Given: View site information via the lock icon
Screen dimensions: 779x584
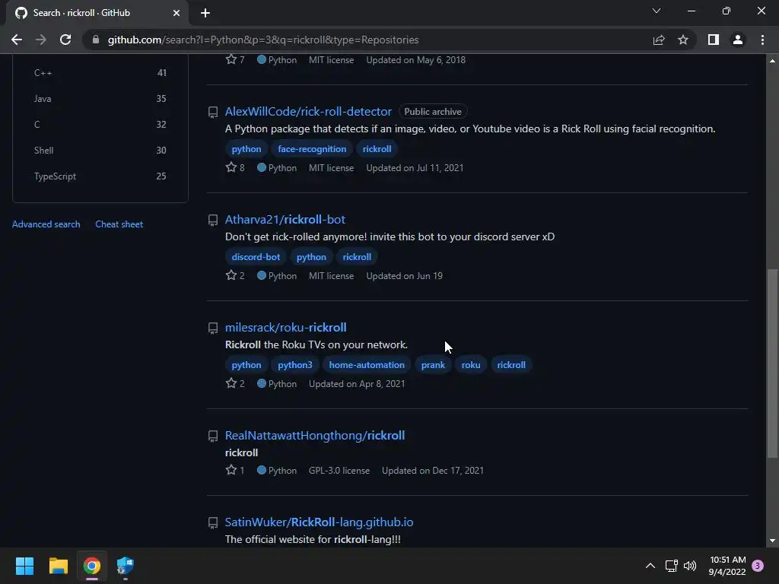Looking at the screenshot, I should pos(96,40).
